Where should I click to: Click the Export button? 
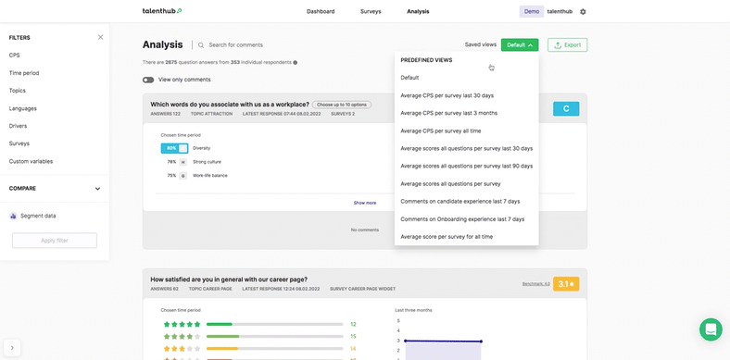tap(568, 45)
